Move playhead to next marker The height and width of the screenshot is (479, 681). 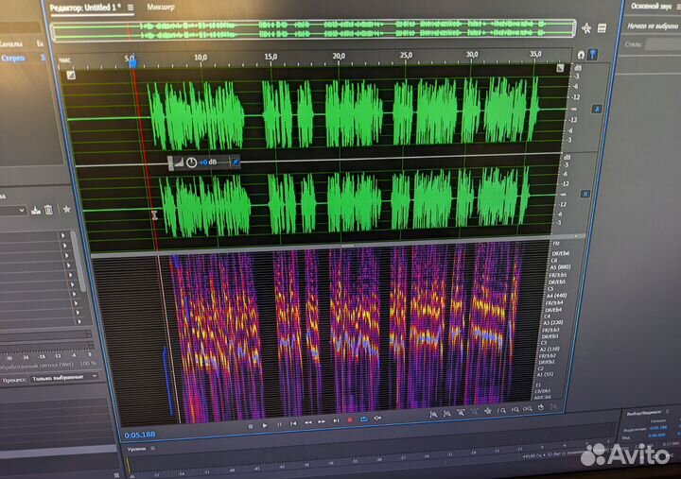coord(336,420)
